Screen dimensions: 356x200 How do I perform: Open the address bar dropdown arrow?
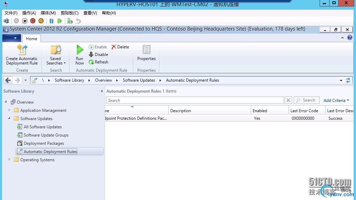[x=341, y=81]
